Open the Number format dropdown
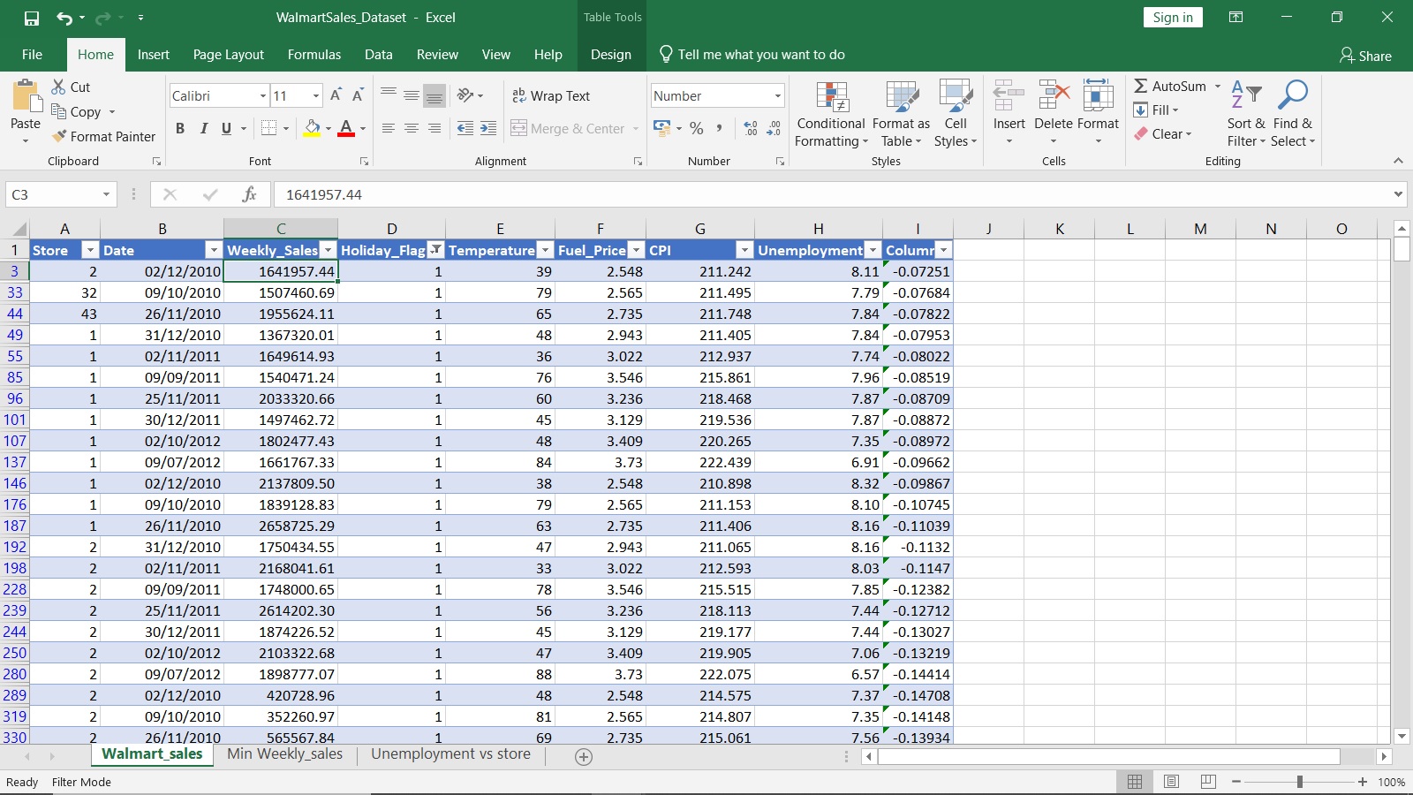 pos(777,95)
